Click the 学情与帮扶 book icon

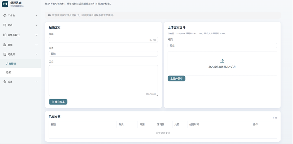click(x=5, y=35)
